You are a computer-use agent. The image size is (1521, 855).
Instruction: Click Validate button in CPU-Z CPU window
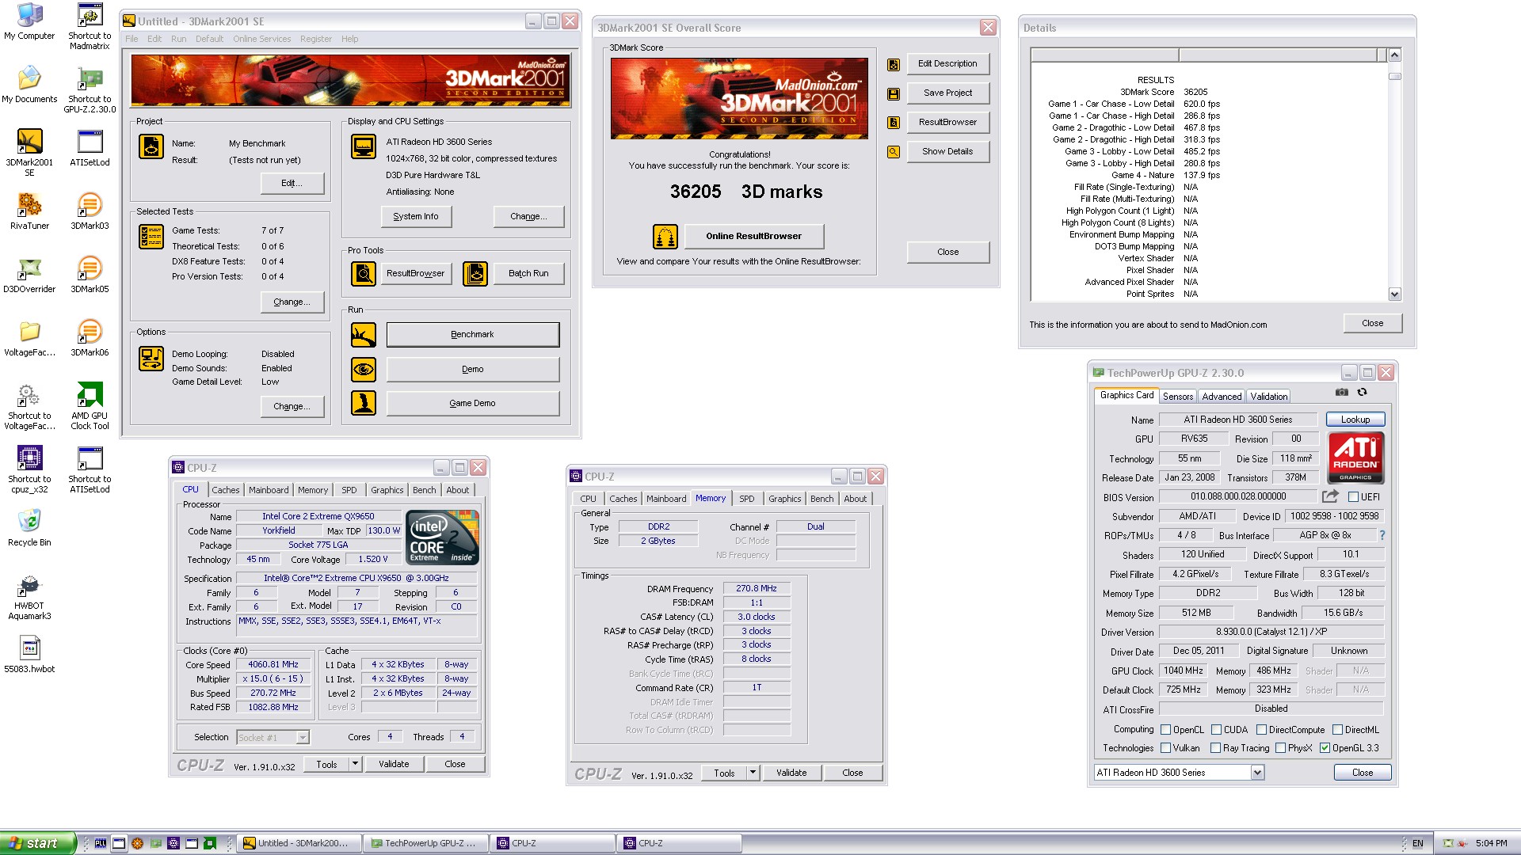click(394, 764)
